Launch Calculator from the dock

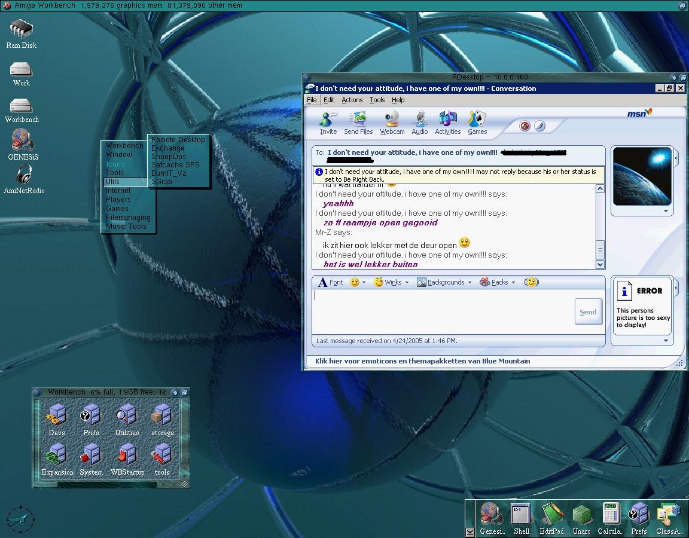(x=610, y=519)
